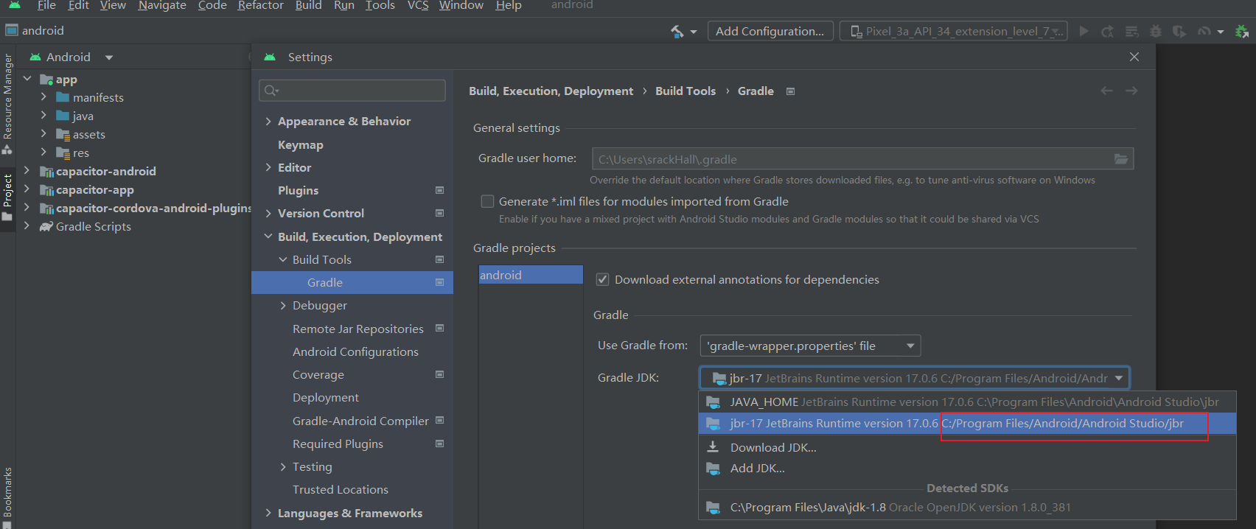Click the Download JDK... download icon
Viewport: 1256px width, 529px height.
click(x=713, y=447)
